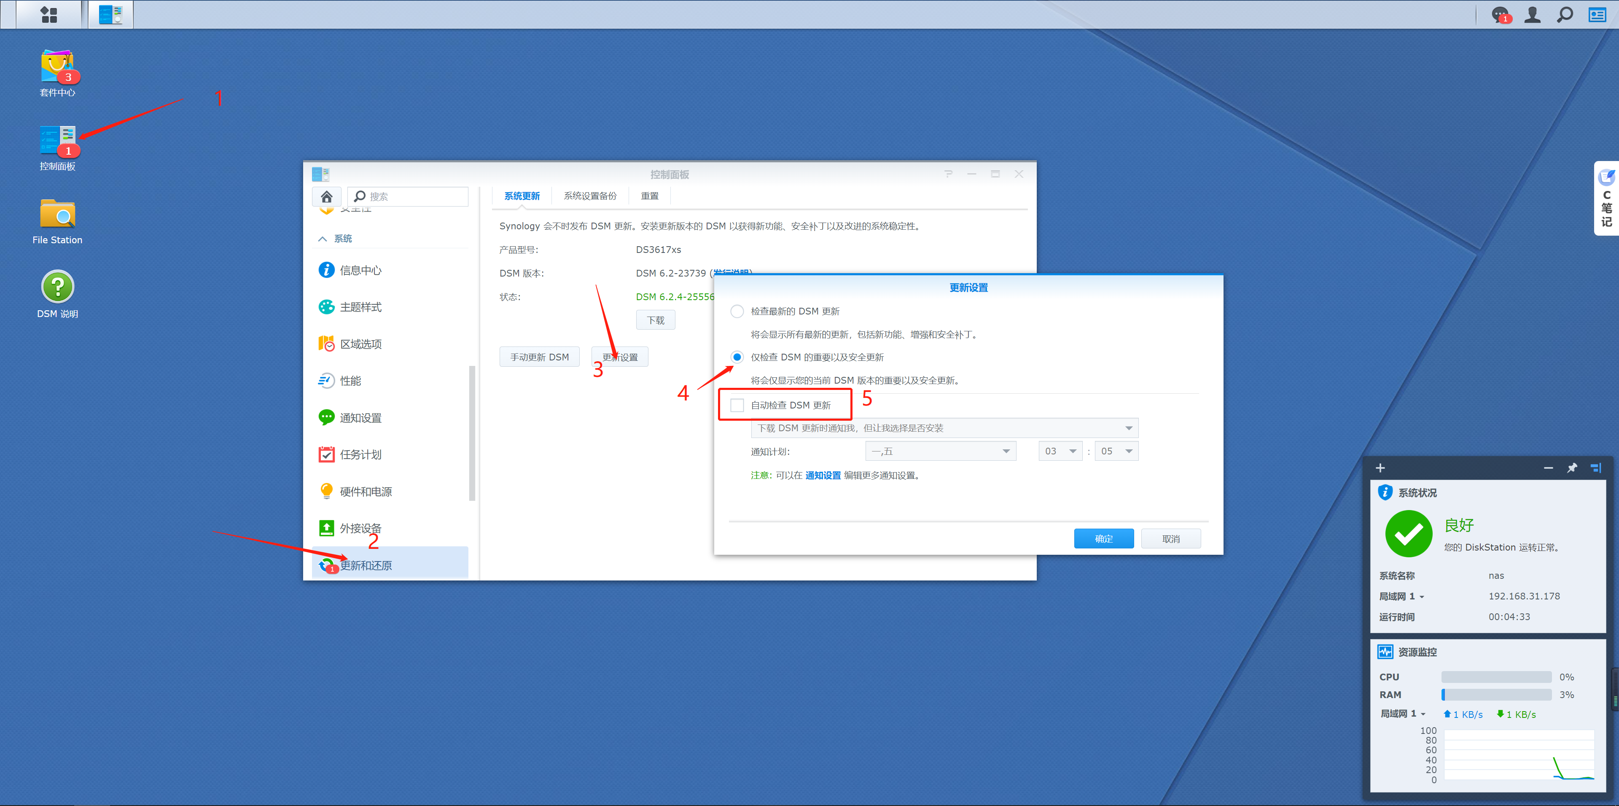Click the main menu grid icon
This screenshot has height=806, width=1619.
tap(48, 14)
